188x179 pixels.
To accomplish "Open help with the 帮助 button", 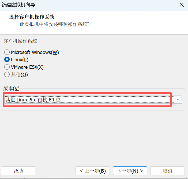I will point(18,171).
